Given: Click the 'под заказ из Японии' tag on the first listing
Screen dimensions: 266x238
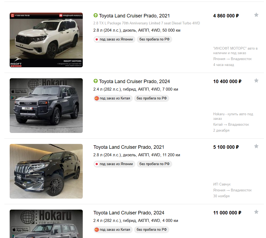Looking at the screenshot, I should (x=114, y=39).
